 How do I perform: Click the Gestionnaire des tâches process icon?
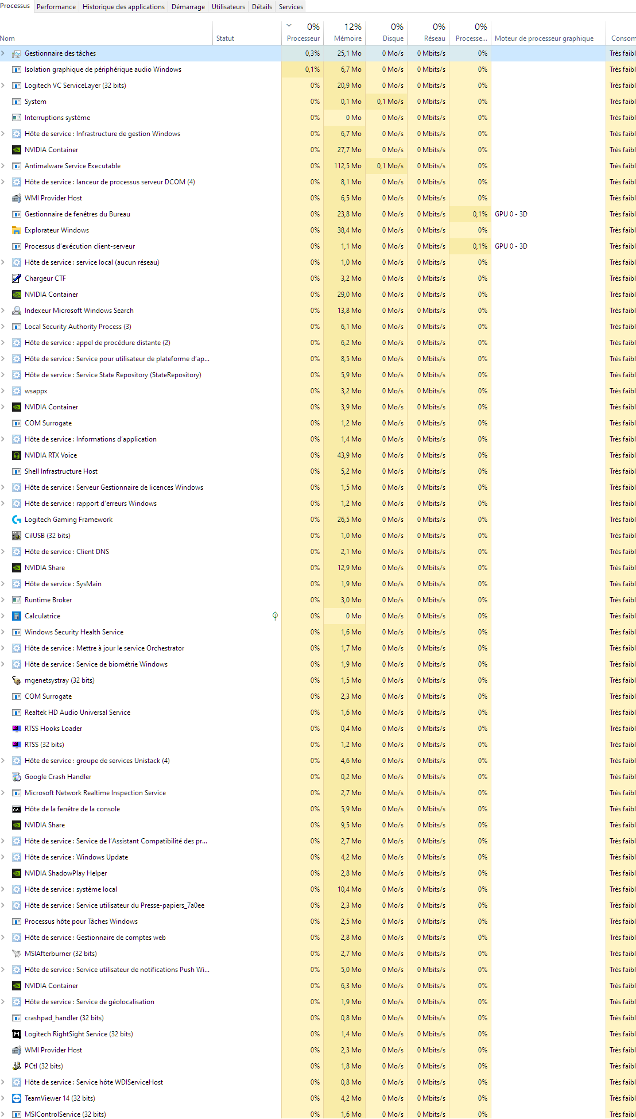(x=17, y=53)
